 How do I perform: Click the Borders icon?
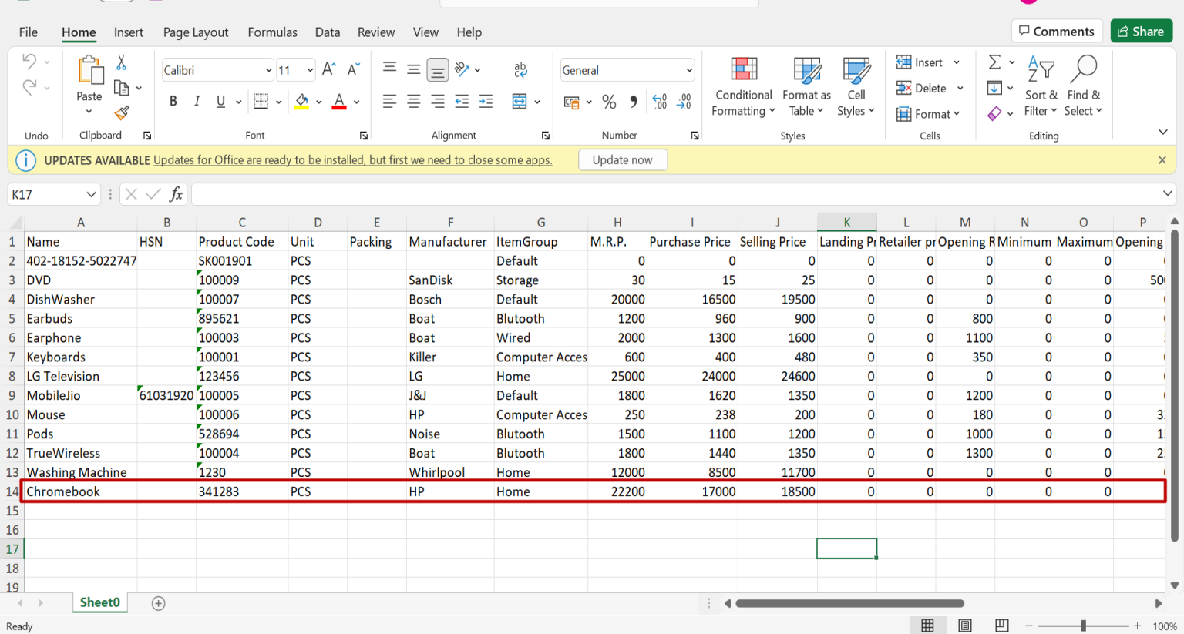261,101
